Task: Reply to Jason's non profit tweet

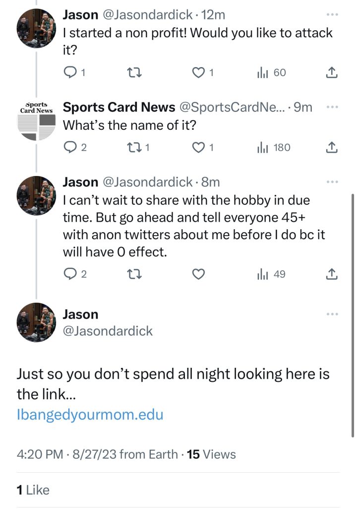Action: pyautogui.click(x=71, y=73)
